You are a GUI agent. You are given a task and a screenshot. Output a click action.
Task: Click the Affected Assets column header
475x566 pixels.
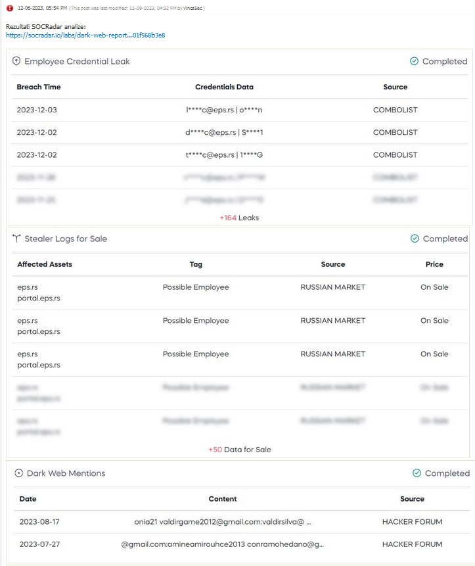point(45,264)
